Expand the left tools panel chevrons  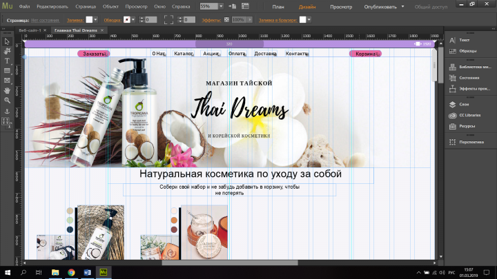click(3, 28)
